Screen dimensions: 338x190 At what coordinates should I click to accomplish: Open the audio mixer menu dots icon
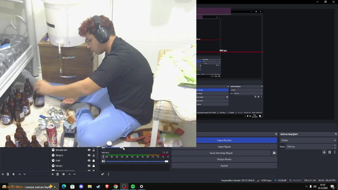coord(109,174)
